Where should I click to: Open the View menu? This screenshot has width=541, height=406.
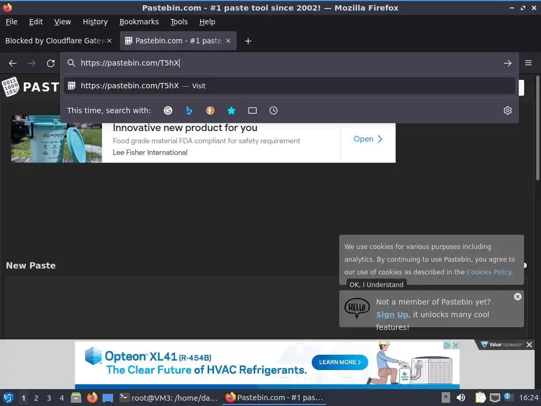pyautogui.click(x=62, y=22)
